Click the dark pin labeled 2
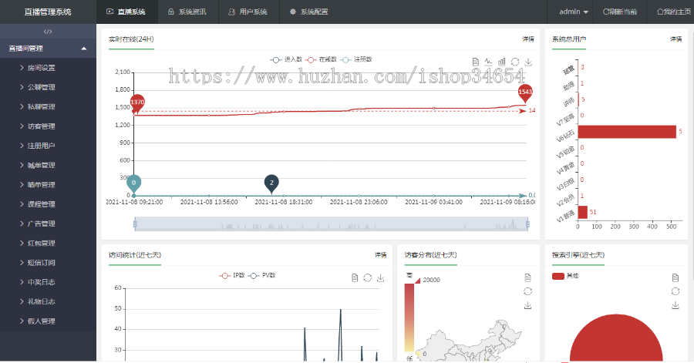 tap(271, 183)
